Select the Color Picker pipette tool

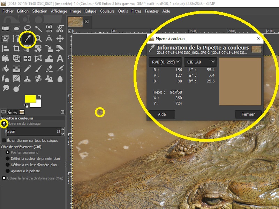[x=28, y=39]
